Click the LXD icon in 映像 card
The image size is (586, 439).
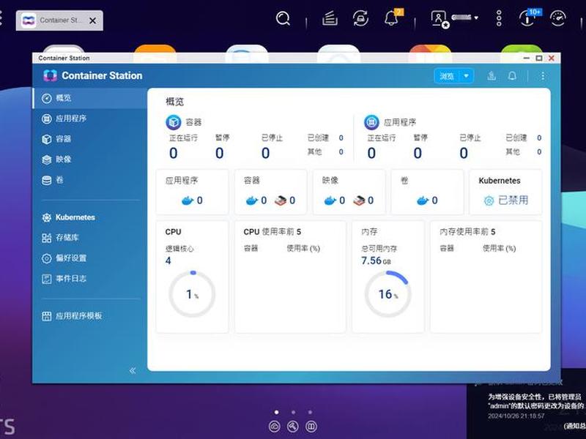coord(359,200)
